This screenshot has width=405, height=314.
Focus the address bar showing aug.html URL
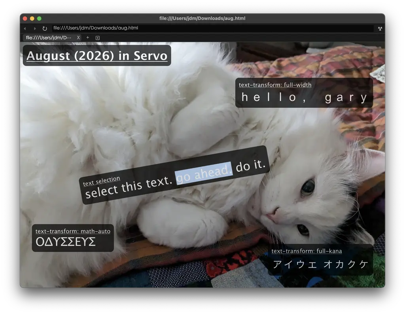(213, 28)
